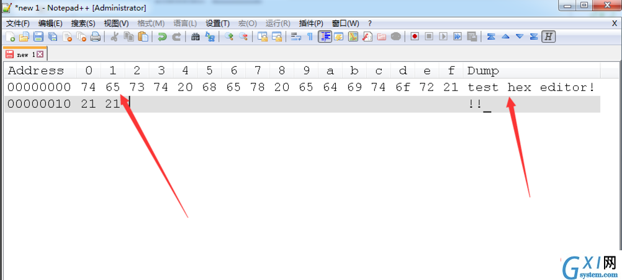The width and height of the screenshot is (622, 280).
Task: Save all documents via Save All icon
Action: click(52, 37)
